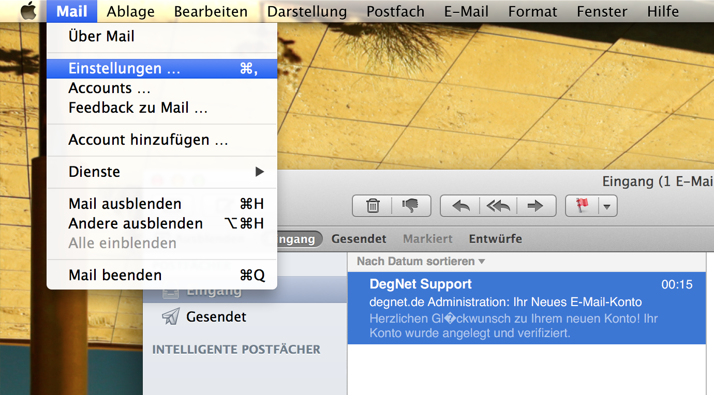Open the Format menu
Image resolution: width=714 pixels, height=395 pixels.
point(533,11)
